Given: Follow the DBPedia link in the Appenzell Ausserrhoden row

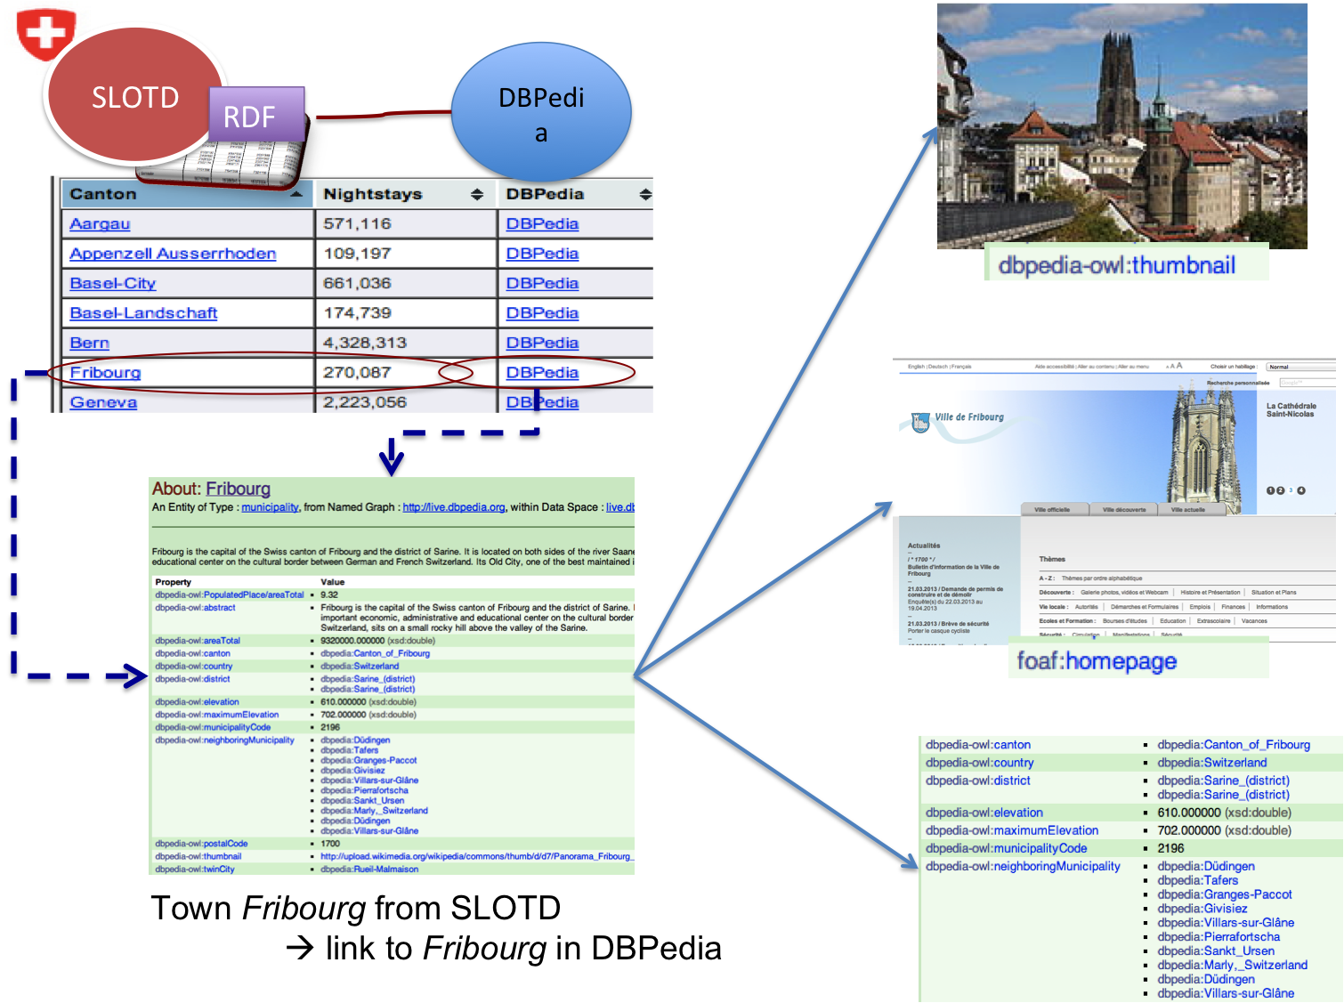Looking at the screenshot, I should click(543, 254).
